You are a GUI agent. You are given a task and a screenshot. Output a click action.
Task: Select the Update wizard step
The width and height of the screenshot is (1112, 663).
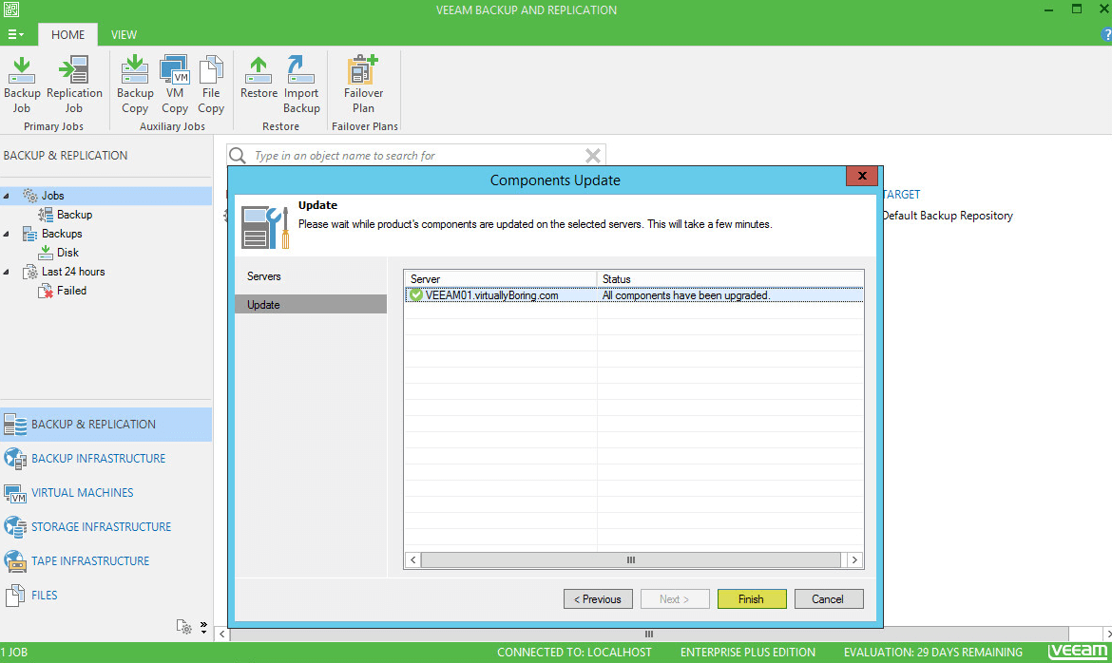tap(311, 305)
